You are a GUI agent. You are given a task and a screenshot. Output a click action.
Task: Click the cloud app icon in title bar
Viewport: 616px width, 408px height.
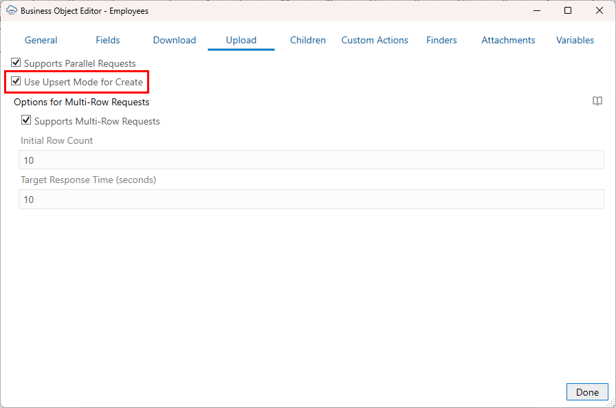[12, 10]
